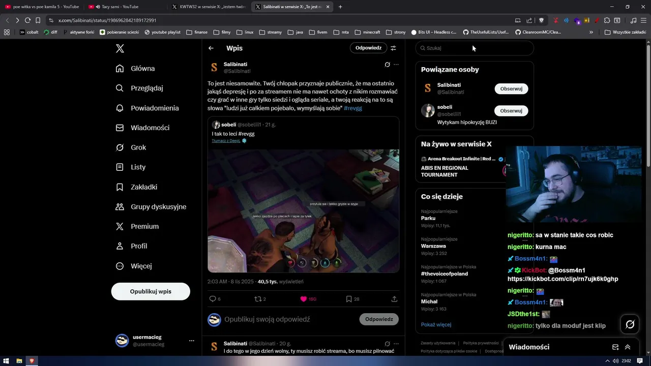
Task: Open reply sort settings icon
Action: tap(393, 48)
